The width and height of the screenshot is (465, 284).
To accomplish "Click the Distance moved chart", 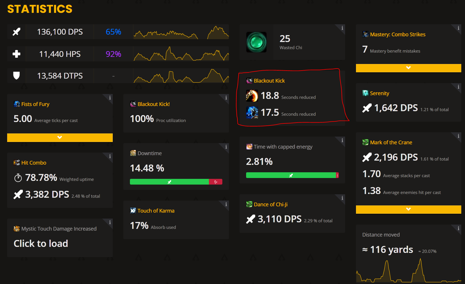I will tap(408, 270).
